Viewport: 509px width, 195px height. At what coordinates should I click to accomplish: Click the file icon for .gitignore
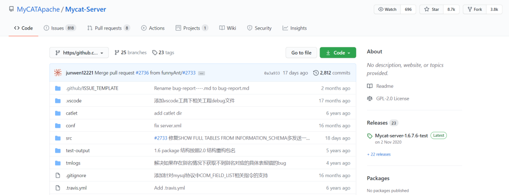pos(58,175)
